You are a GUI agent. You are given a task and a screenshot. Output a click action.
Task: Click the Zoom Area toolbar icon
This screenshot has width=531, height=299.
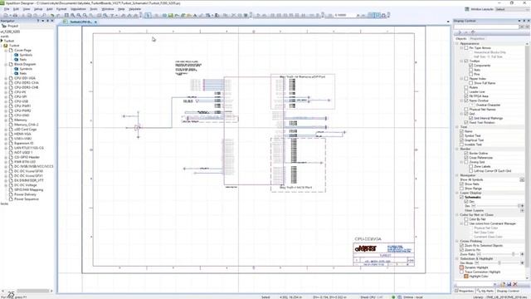(x=85, y=15)
